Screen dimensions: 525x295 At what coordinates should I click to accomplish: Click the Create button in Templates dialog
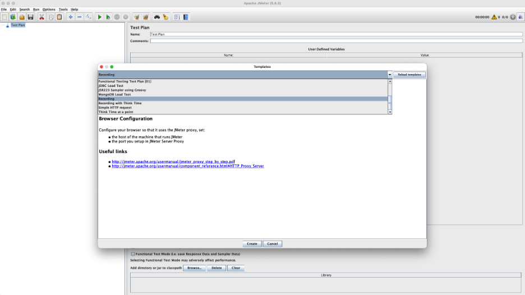pyautogui.click(x=252, y=244)
